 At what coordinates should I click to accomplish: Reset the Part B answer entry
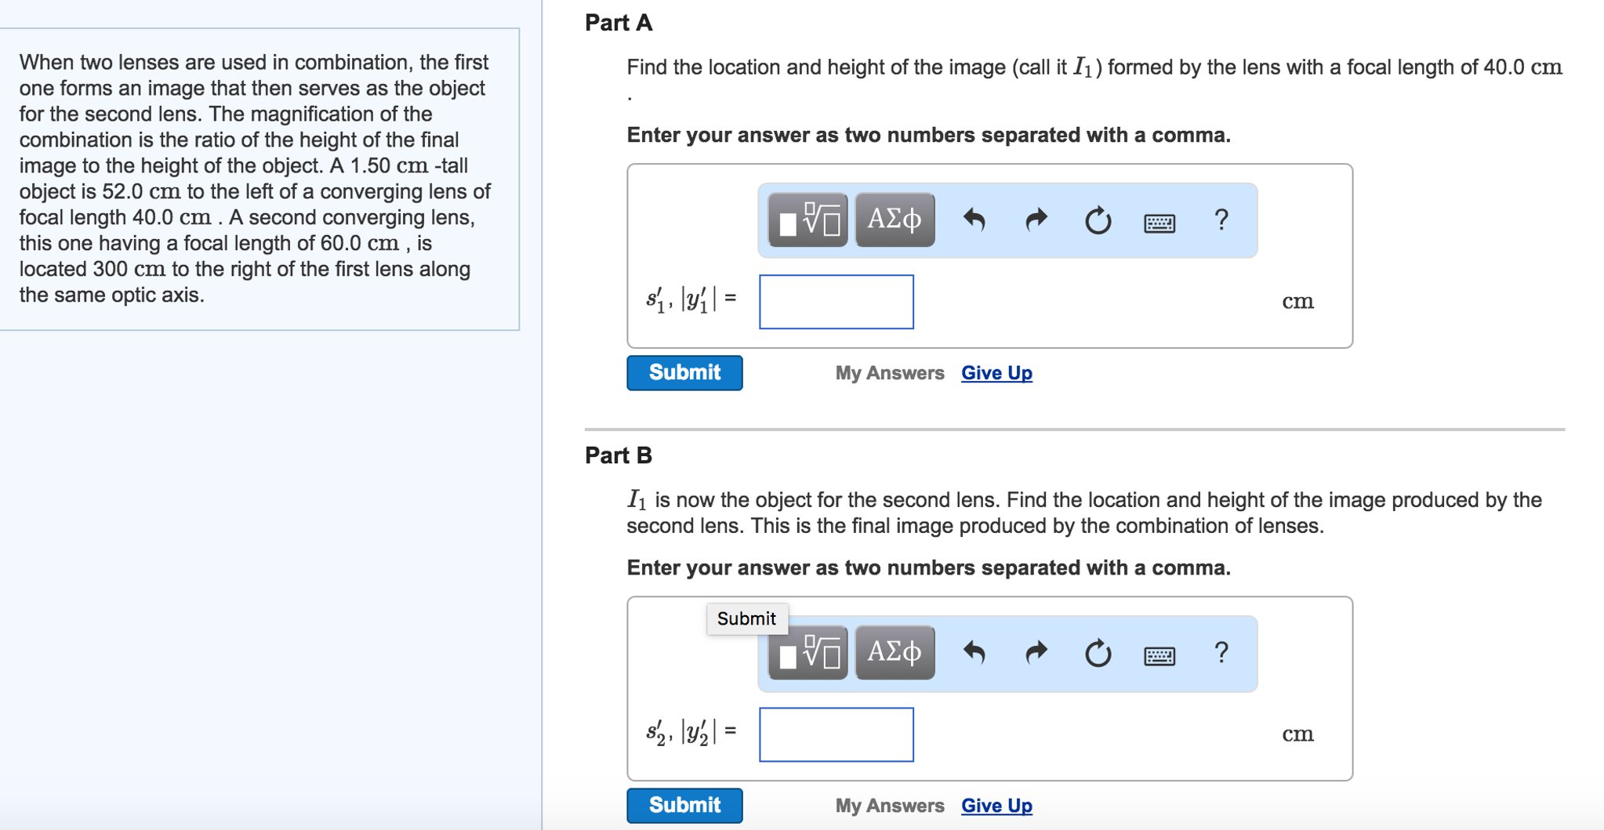(x=1097, y=653)
